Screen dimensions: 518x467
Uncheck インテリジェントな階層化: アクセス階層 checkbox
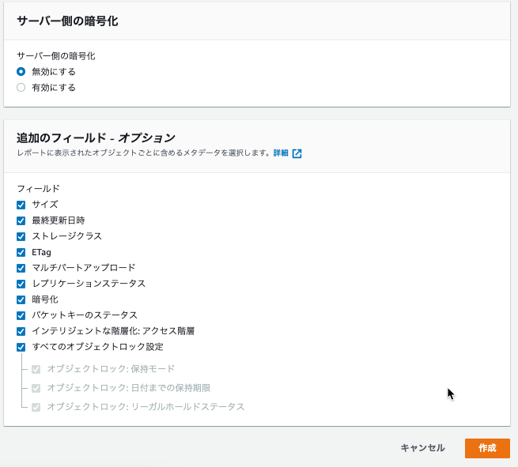[x=21, y=331]
